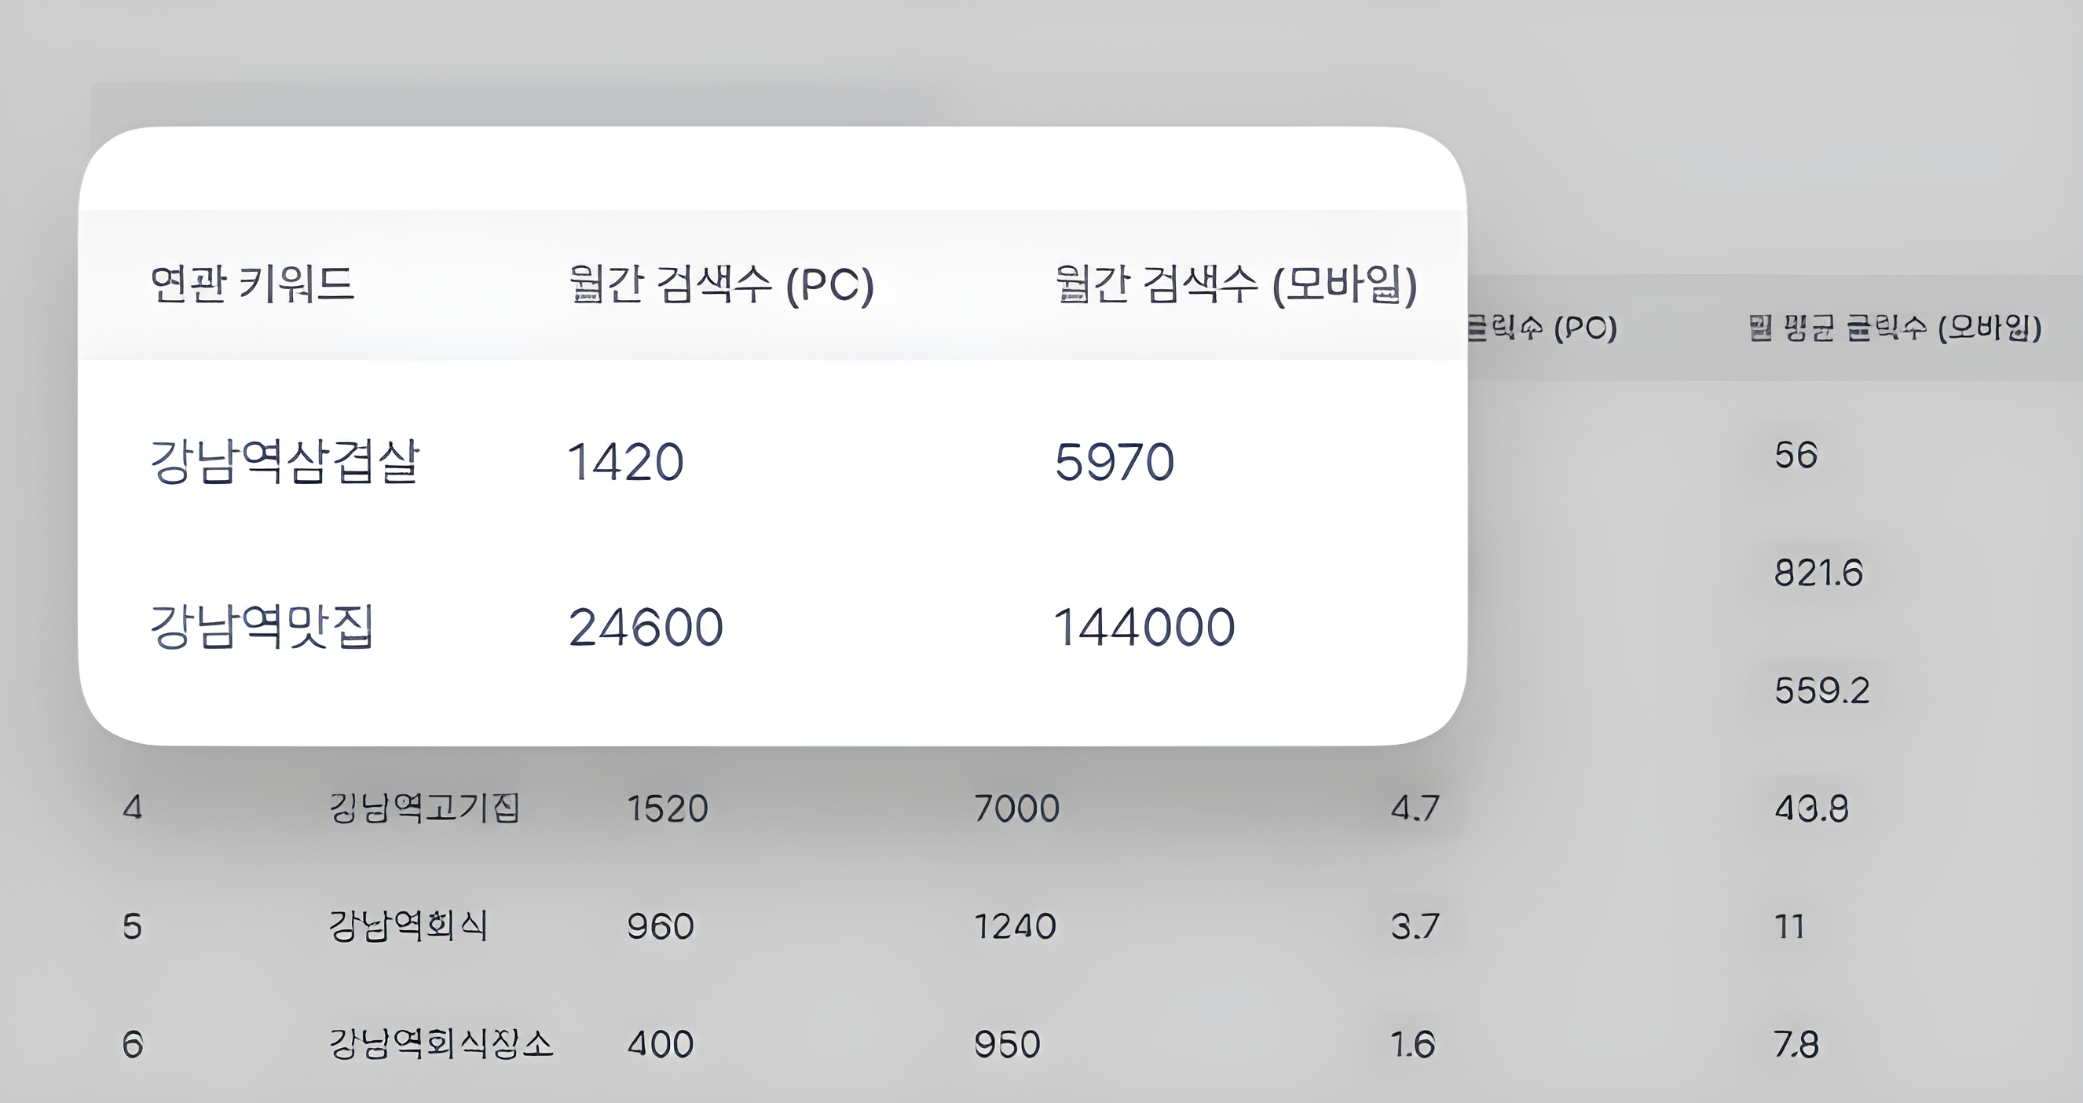Select the 강남역맛집 keyword
Screen dimensions: 2083x1103
click(262, 627)
